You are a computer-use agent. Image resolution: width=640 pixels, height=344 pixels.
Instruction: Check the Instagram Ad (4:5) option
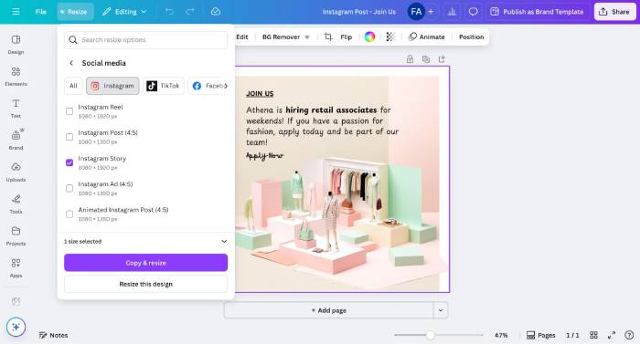click(x=69, y=188)
